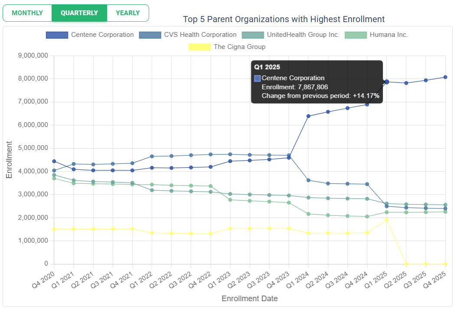The width and height of the screenshot is (457, 309).
Task: Click CVS Health data point at Q1 2024
Action: click(308, 180)
